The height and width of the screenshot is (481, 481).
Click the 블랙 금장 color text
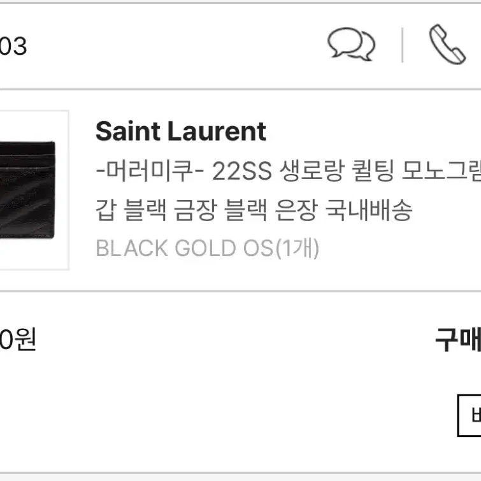(170, 210)
